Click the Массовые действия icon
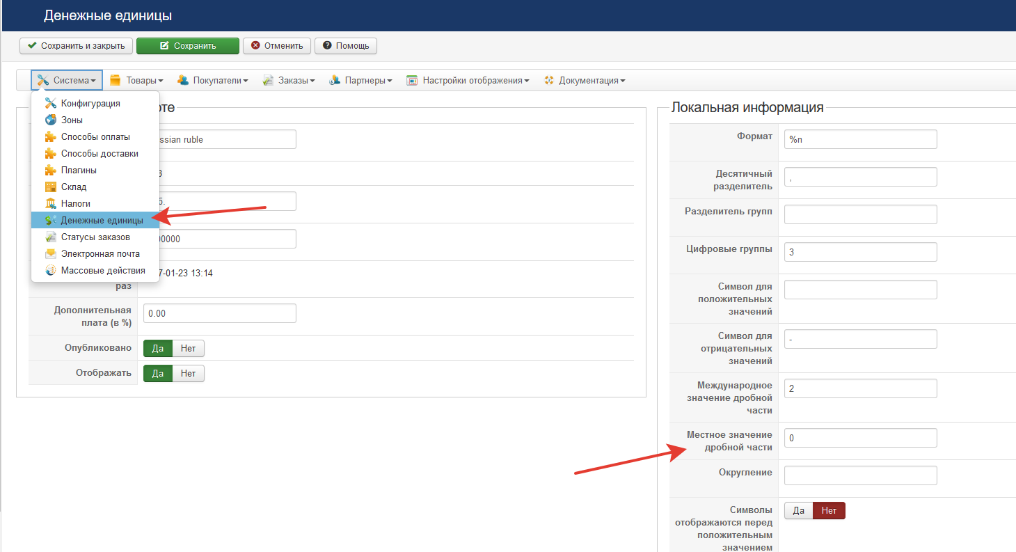1016x552 pixels. pos(50,270)
